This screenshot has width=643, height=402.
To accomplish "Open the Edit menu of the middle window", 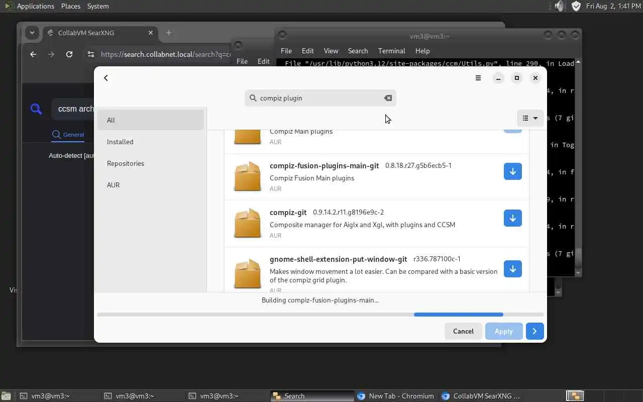I will tap(263, 61).
